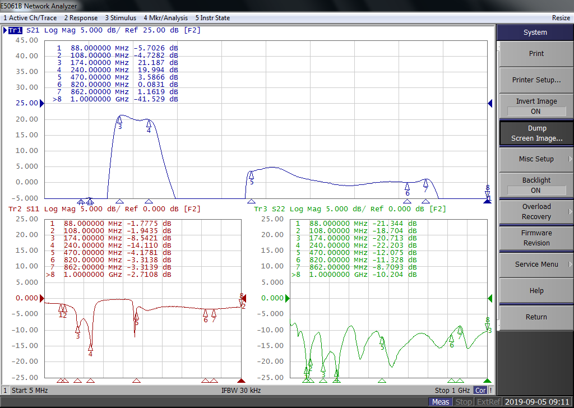This screenshot has height=408, width=574.
Task: Click the green reference level arrow at 0.000
Action: [288, 298]
